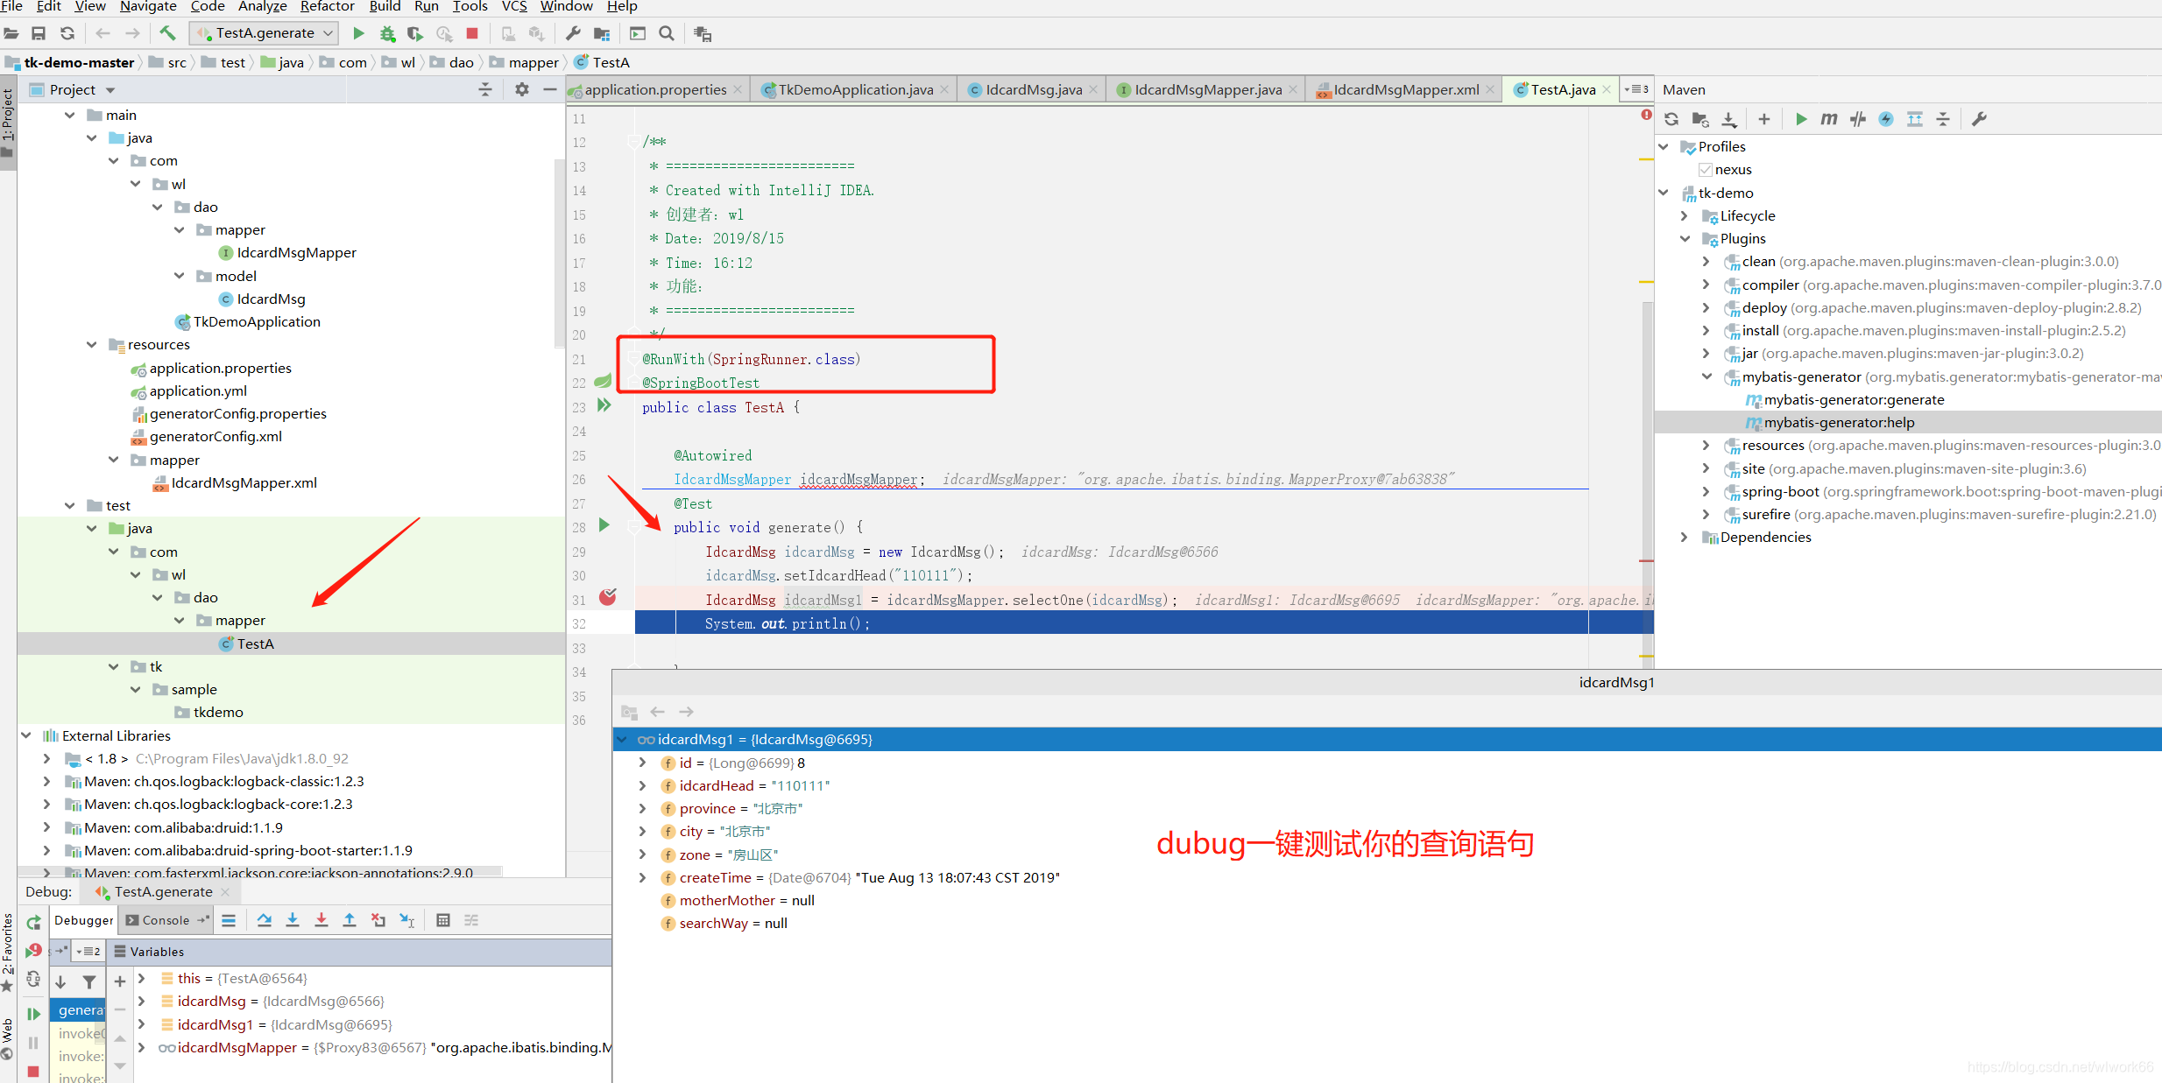Screen dimensions: 2162x1083
Task: Open the Refactor menu
Action: pyautogui.click(x=327, y=7)
